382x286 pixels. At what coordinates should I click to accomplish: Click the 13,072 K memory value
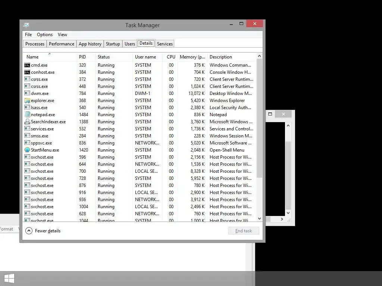(x=196, y=93)
